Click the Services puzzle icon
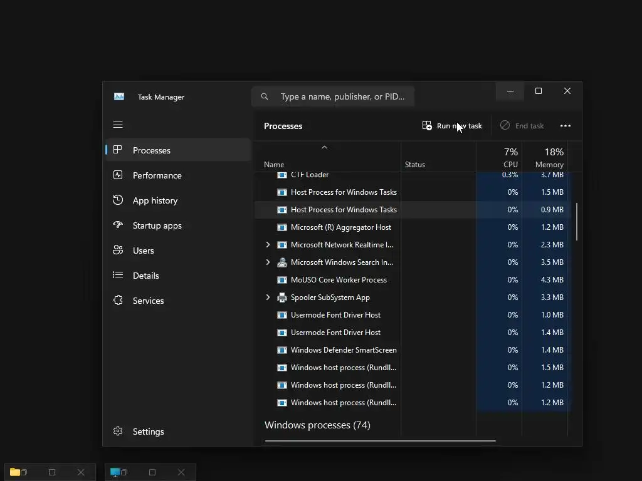Image resolution: width=642 pixels, height=481 pixels. (x=117, y=300)
